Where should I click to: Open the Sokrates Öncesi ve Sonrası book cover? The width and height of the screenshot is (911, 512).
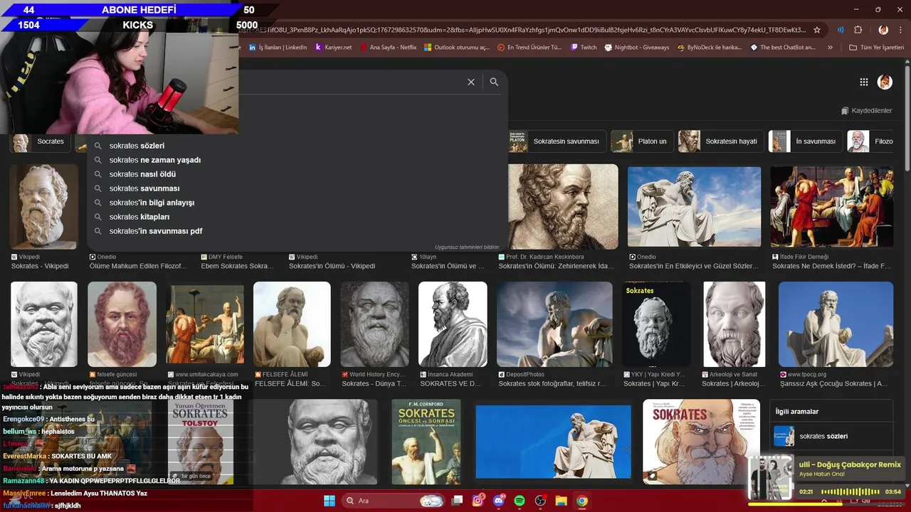click(426, 442)
